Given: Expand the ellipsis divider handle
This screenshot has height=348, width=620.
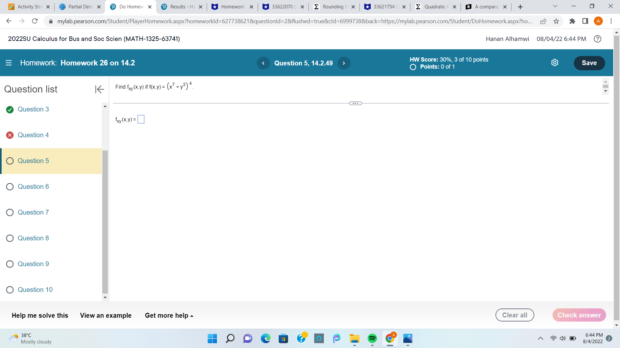Looking at the screenshot, I should (x=355, y=103).
